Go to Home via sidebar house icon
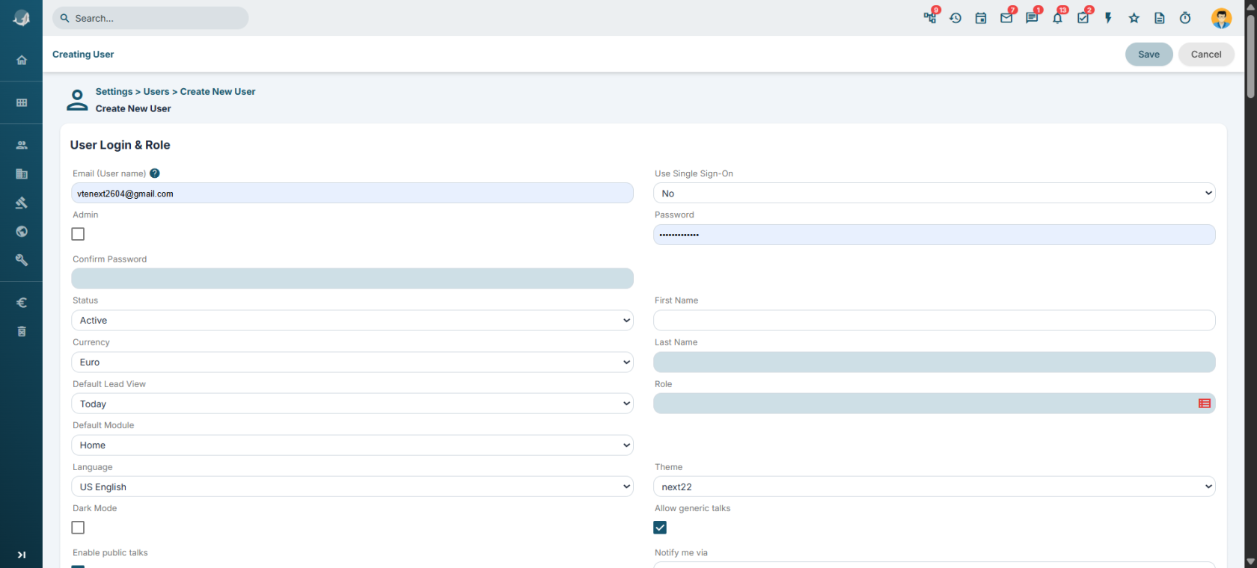 (x=22, y=60)
